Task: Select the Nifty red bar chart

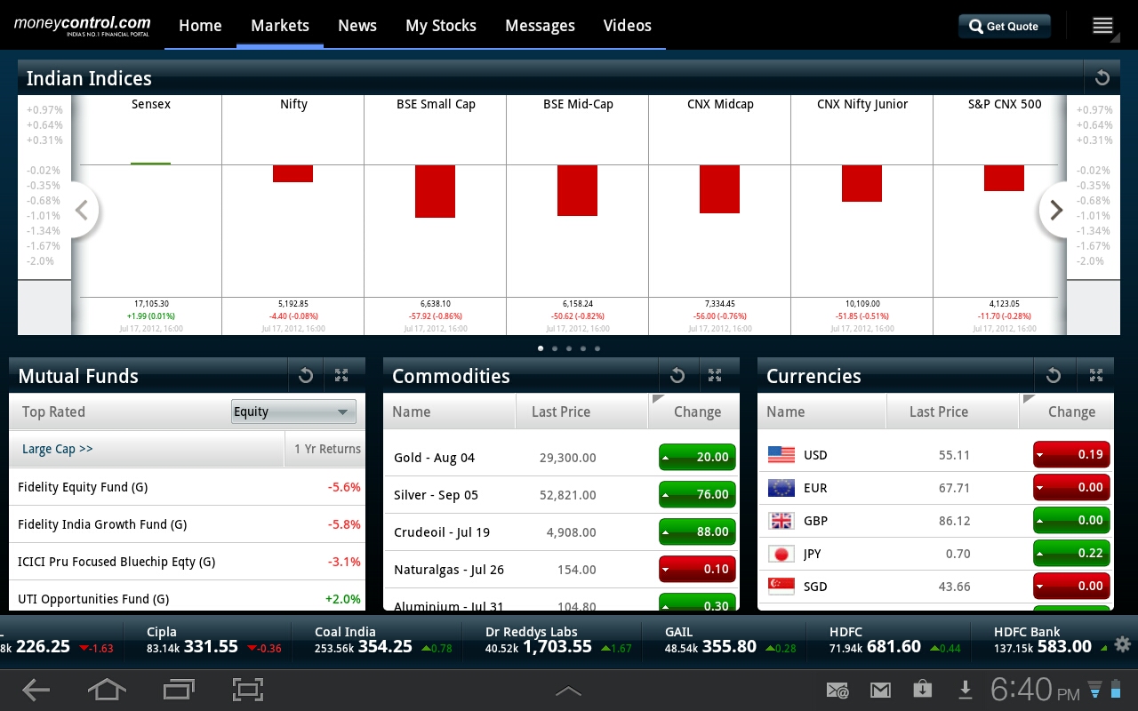Action: pos(293,173)
